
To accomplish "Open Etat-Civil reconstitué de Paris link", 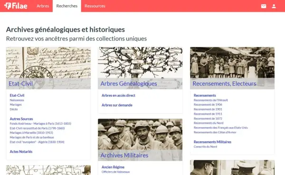I will (x=37, y=128).
